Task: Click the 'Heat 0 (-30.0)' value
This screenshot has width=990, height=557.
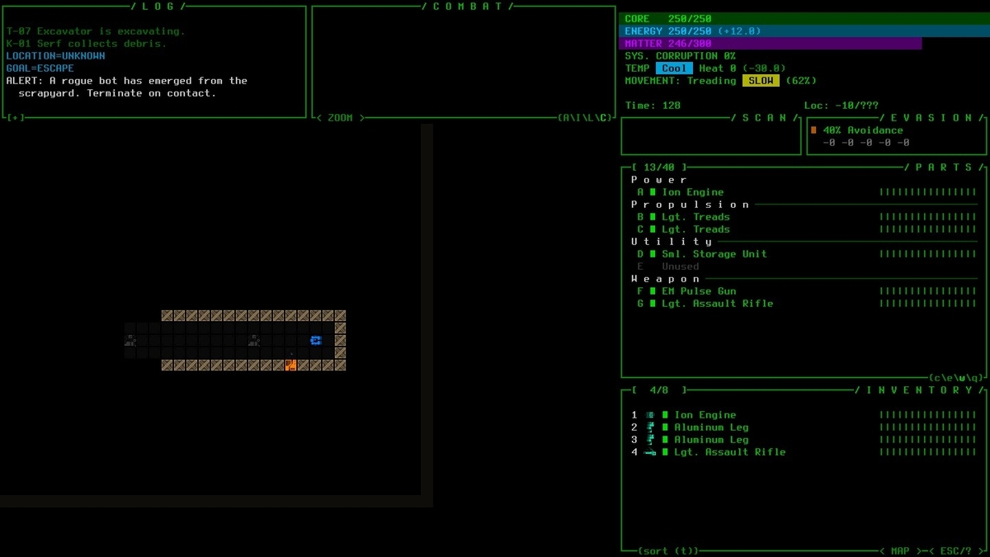Action: [742, 68]
